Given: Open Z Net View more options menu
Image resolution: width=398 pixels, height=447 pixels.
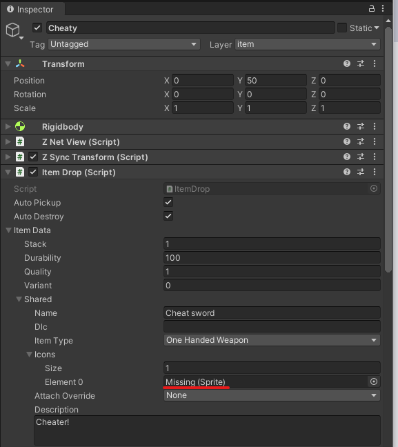Looking at the screenshot, I should coord(375,141).
